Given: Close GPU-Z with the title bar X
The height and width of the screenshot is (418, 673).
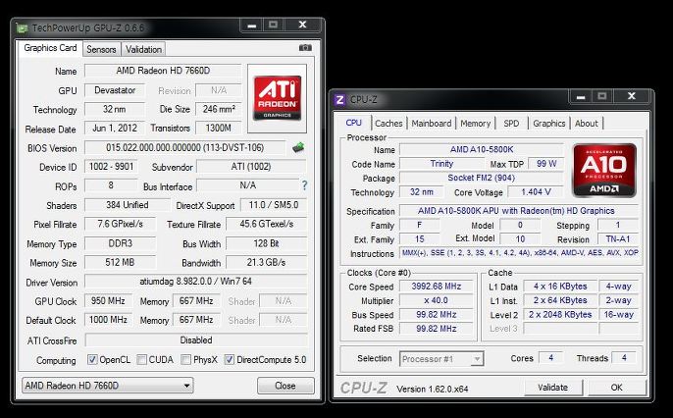Looking at the screenshot, I should click(x=302, y=25).
